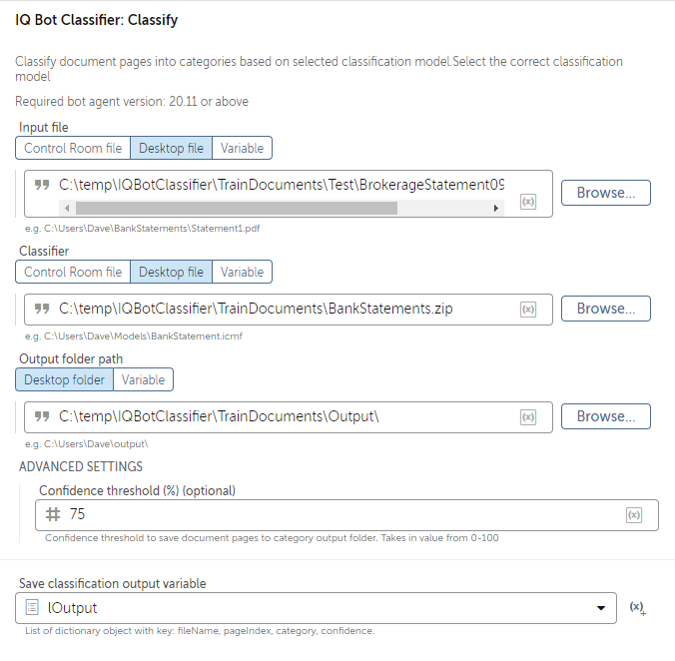Viewport: 675px width, 661px height.
Task: Select Variable option for Input file
Action: pyautogui.click(x=242, y=148)
